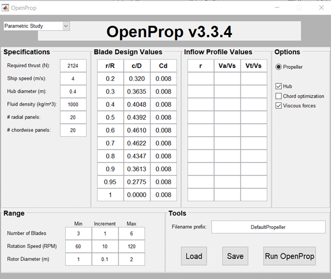Edit the Filename prefix field
The width and height of the screenshot is (331, 279).
(x=268, y=227)
